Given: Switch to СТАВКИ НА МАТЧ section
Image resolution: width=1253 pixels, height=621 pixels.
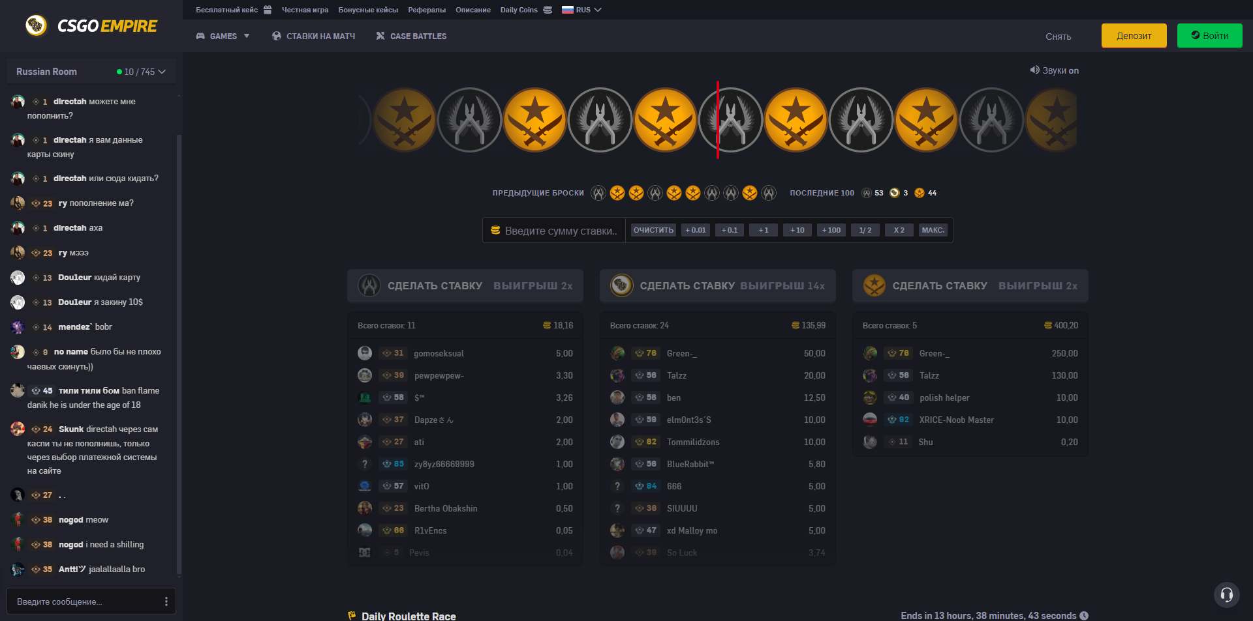Looking at the screenshot, I should [x=320, y=36].
